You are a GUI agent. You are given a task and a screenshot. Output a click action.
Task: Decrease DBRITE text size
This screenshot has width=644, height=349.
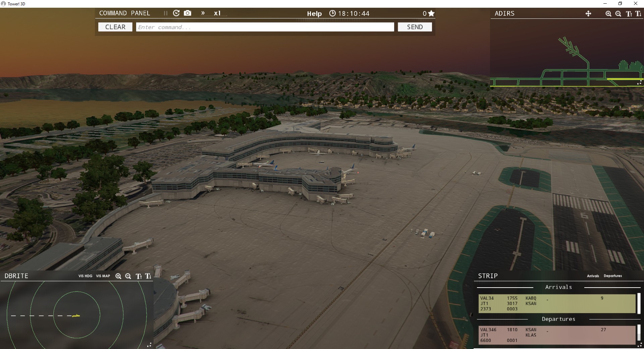pyautogui.click(x=148, y=276)
